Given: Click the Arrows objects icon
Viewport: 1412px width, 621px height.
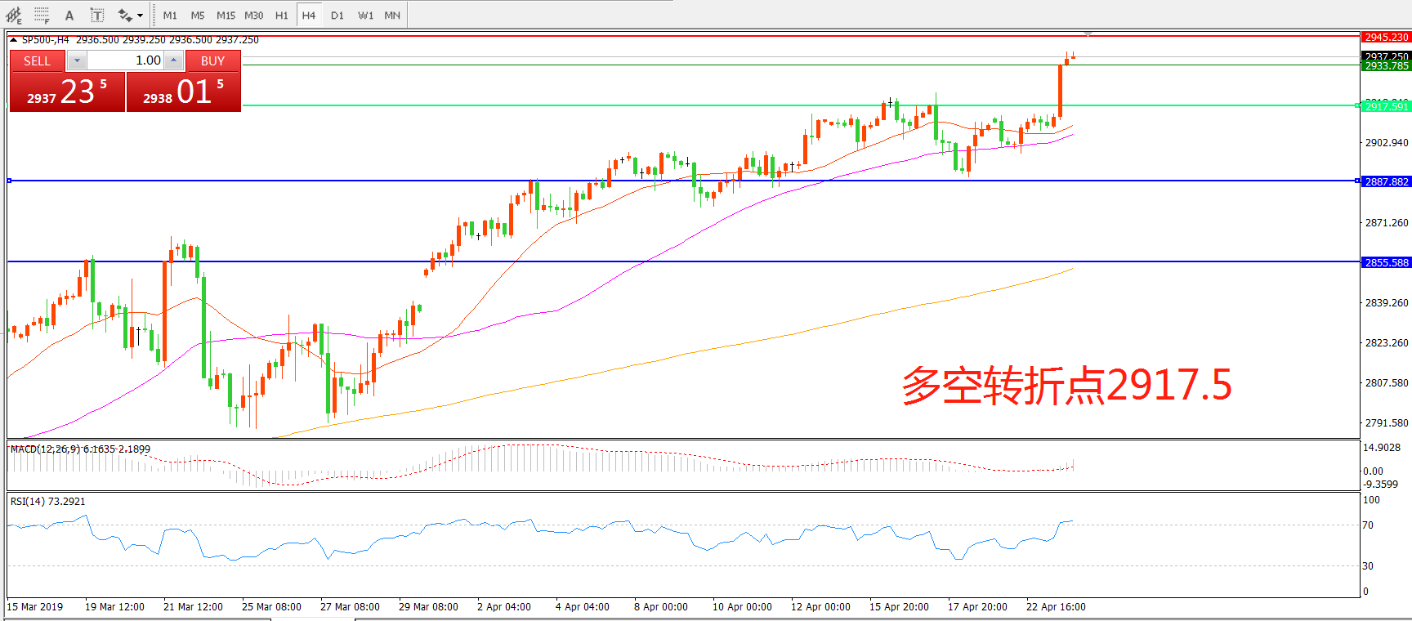Looking at the screenshot, I should point(125,15).
